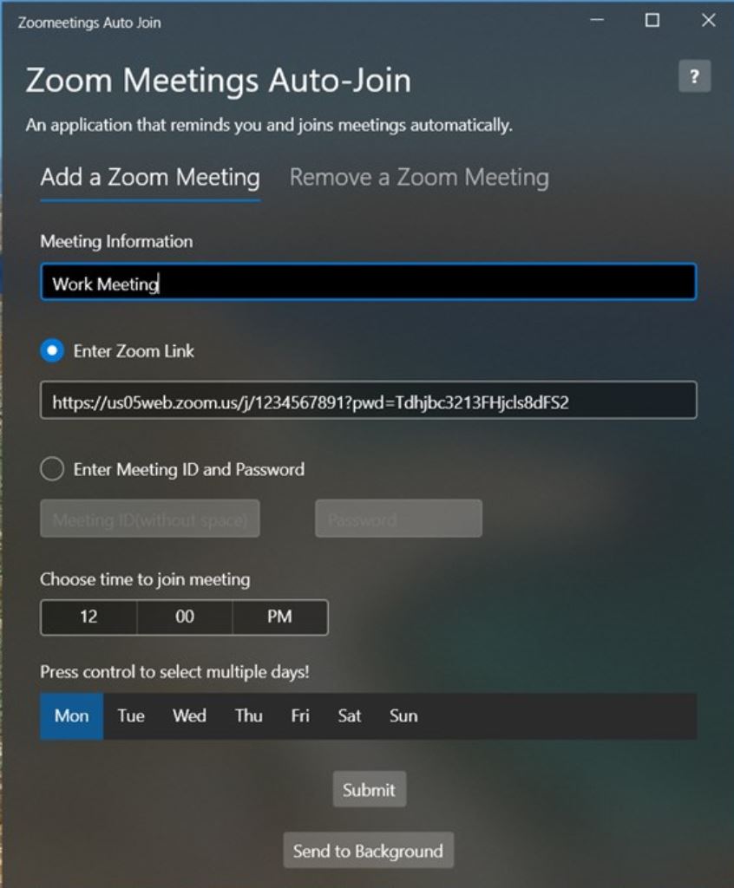Click the Submit button
Screen dimensions: 734x888
tap(369, 789)
